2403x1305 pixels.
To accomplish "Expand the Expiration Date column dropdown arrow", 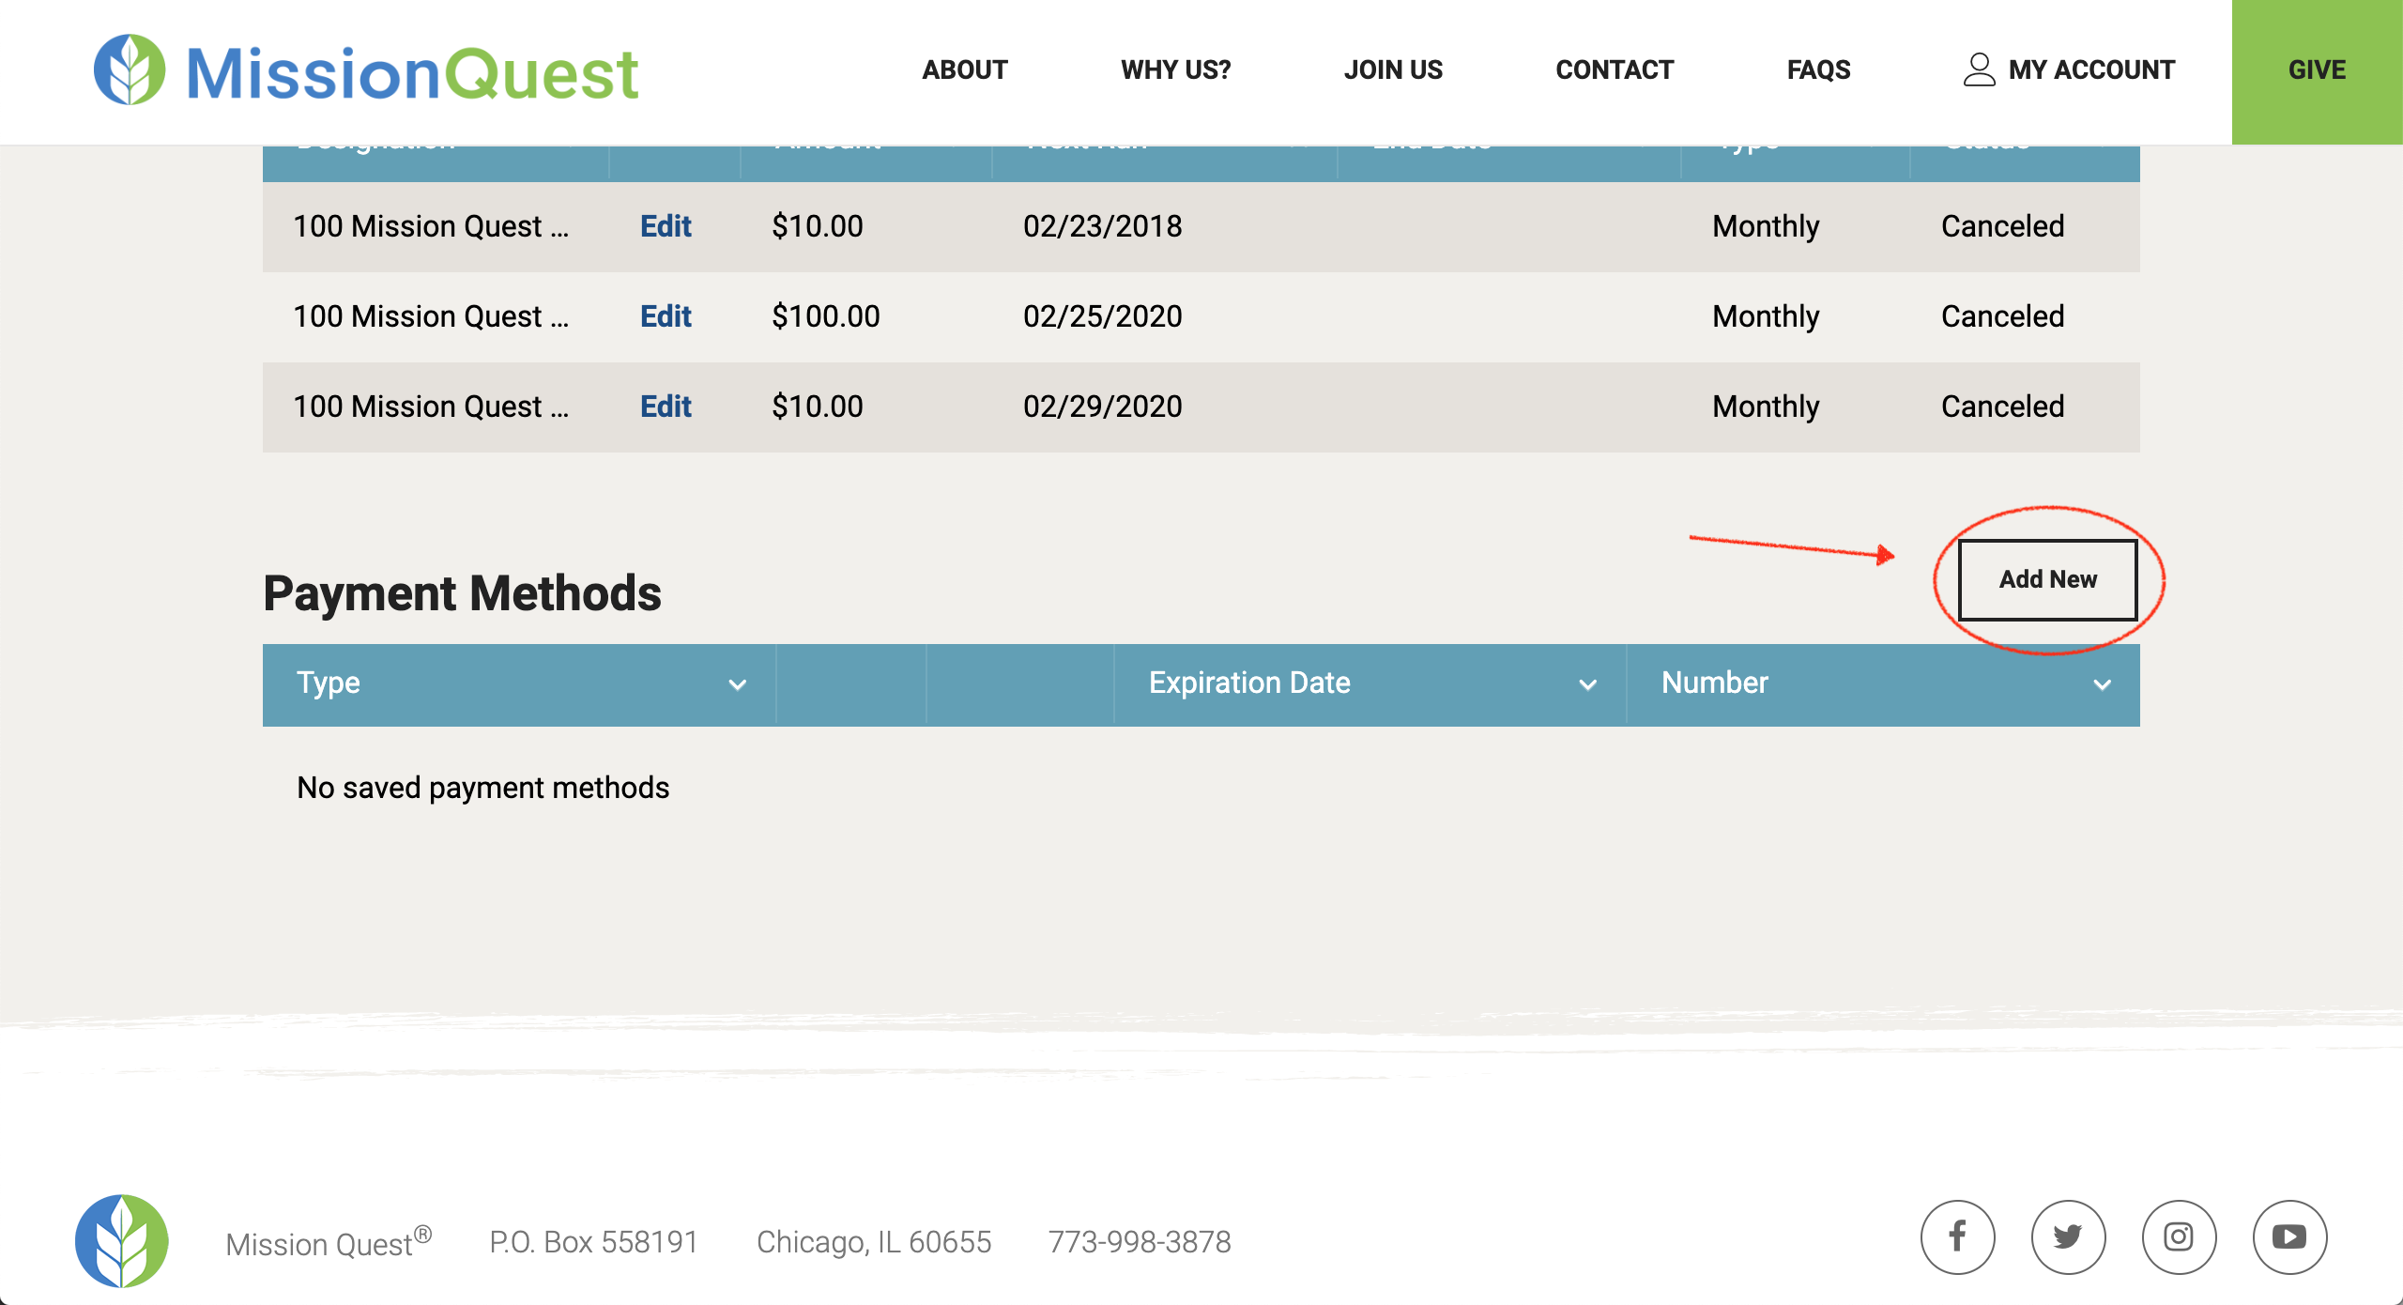I will pyautogui.click(x=1587, y=684).
